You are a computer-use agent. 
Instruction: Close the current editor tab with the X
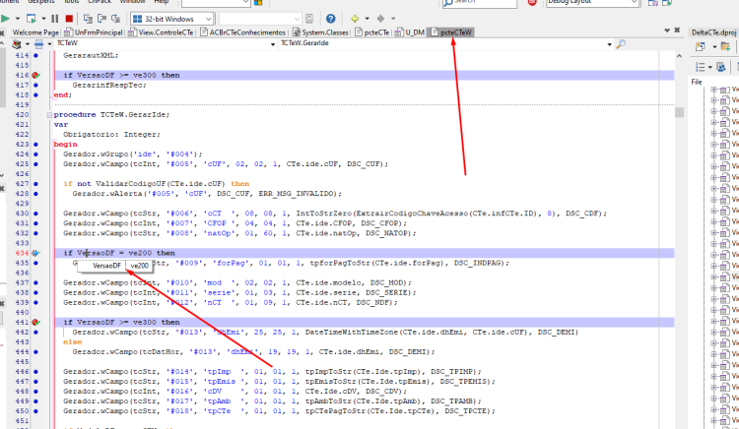(677, 31)
